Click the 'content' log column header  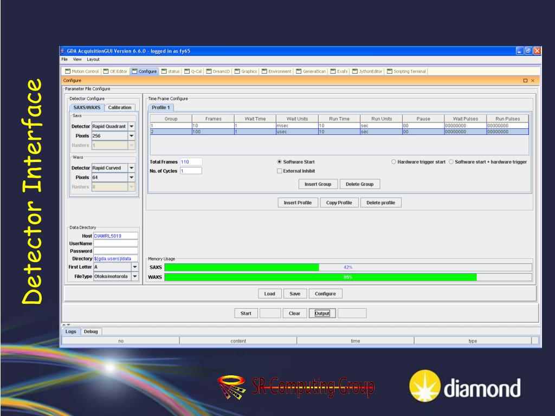point(238,341)
